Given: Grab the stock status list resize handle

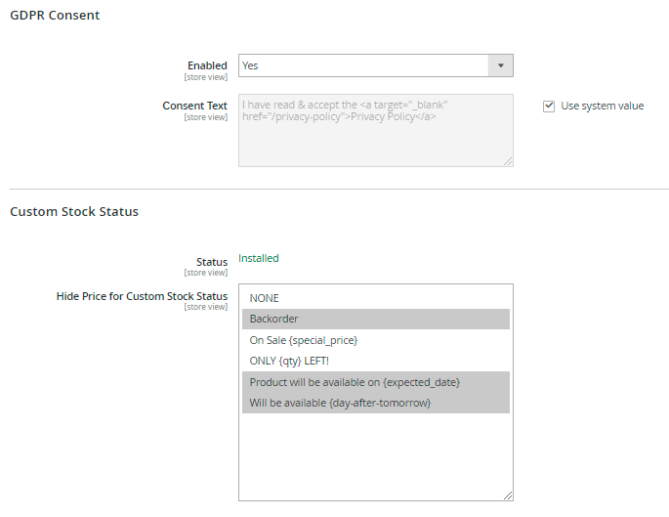Looking at the screenshot, I should coord(508,495).
